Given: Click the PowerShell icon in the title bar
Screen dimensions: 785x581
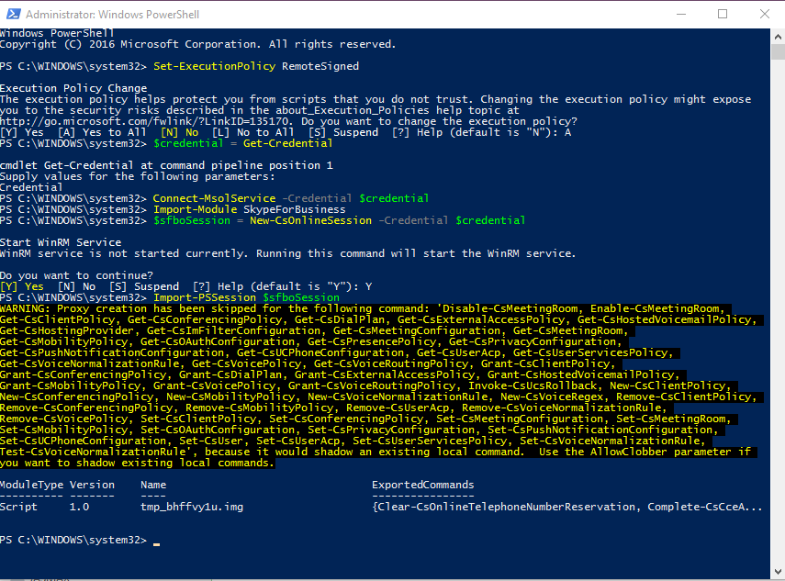Looking at the screenshot, I should tap(13, 14).
